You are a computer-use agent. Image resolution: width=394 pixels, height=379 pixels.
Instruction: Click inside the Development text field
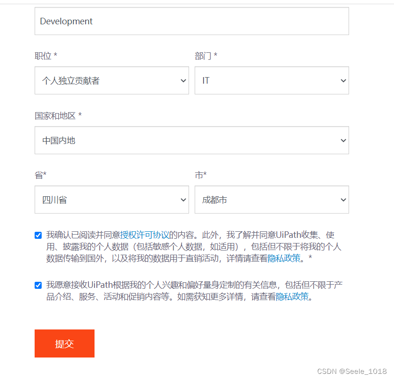pos(192,21)
